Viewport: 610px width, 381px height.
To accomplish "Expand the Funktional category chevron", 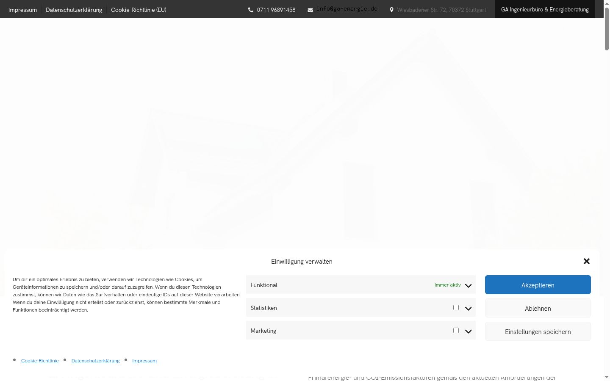I will (468, 285).
